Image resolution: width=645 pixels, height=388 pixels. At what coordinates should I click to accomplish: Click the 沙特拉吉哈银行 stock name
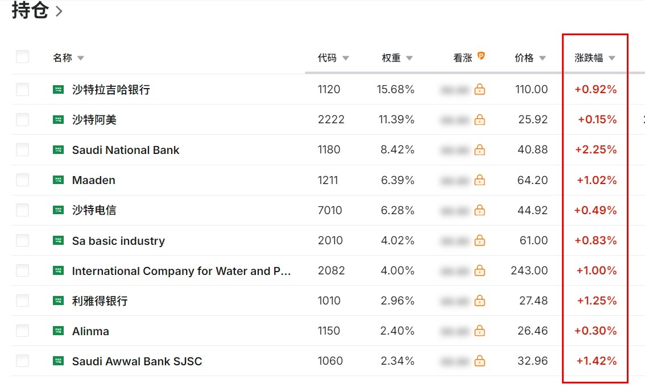[x=111, y=89]
